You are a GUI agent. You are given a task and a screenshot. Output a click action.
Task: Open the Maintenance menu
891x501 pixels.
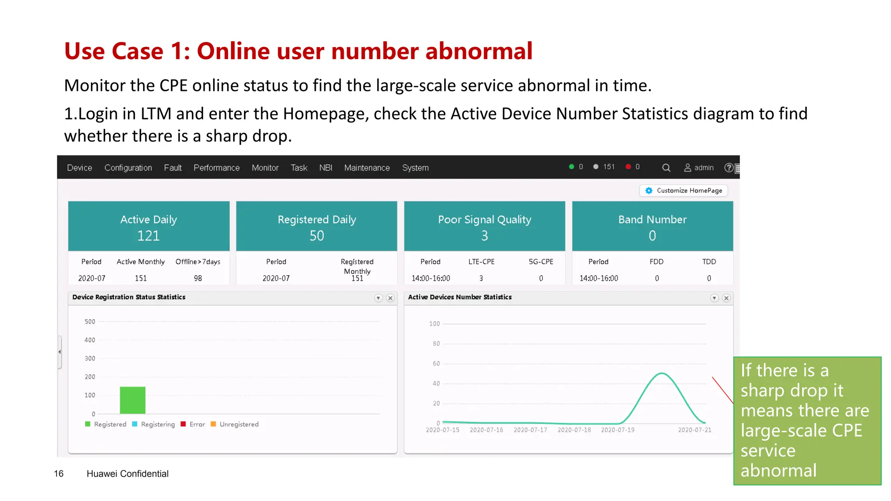[x=367, y=168]
